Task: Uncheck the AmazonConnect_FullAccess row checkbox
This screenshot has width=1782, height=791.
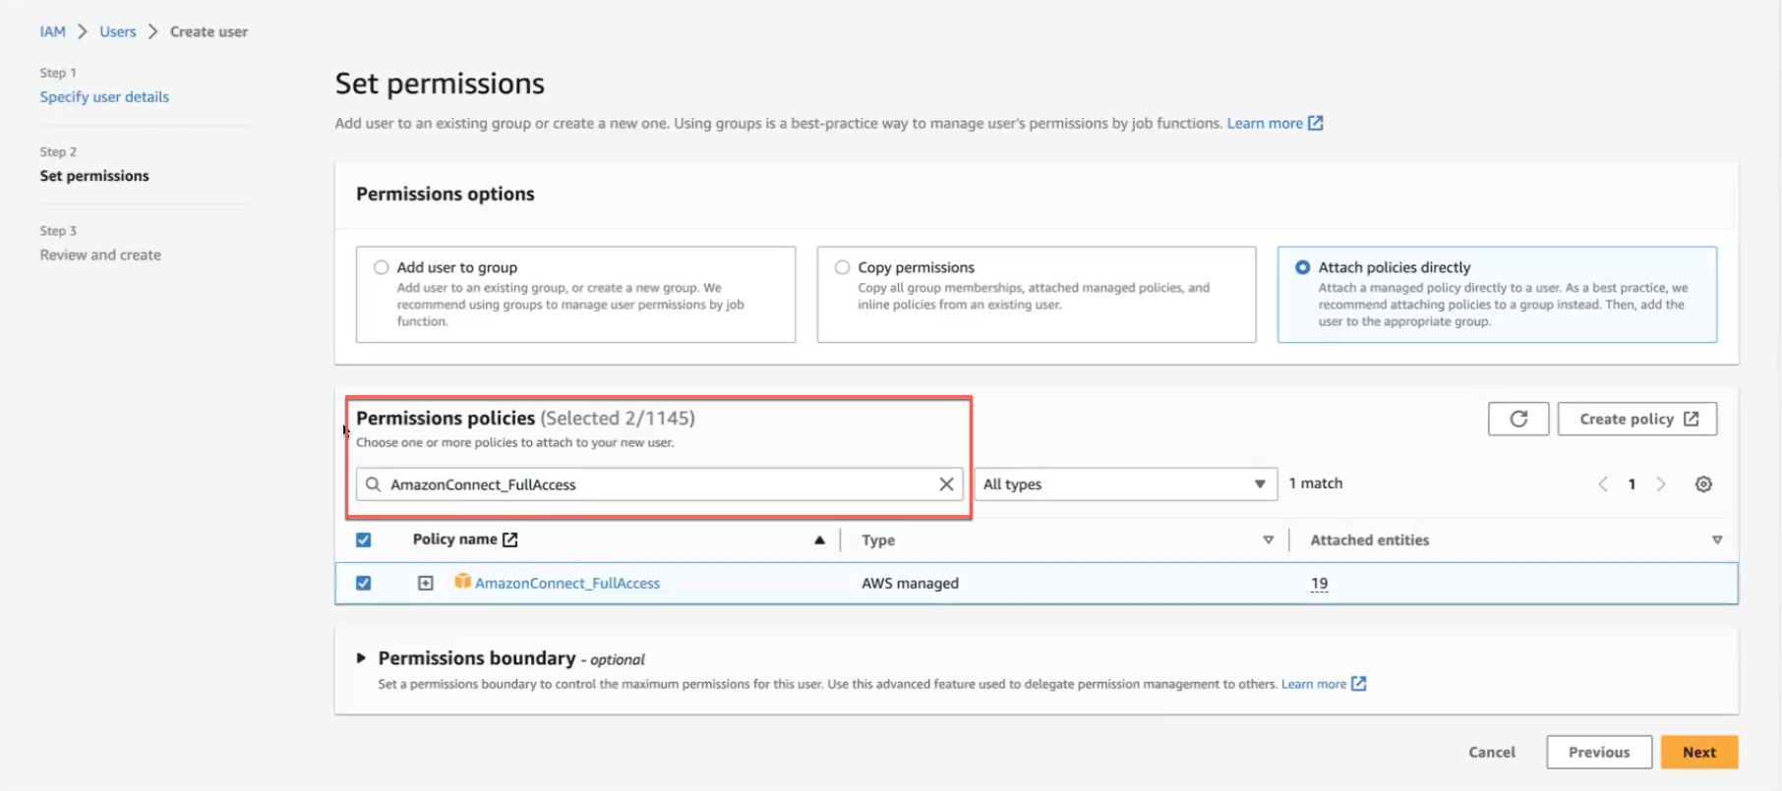Action: (363, 583)
